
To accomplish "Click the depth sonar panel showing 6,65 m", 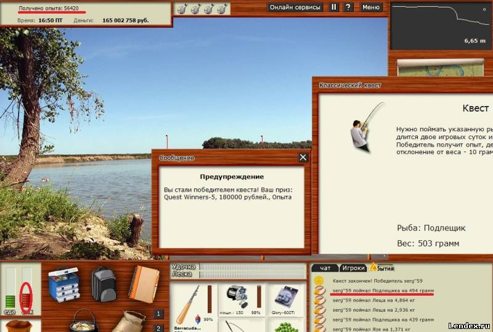I will pos(440,25).
